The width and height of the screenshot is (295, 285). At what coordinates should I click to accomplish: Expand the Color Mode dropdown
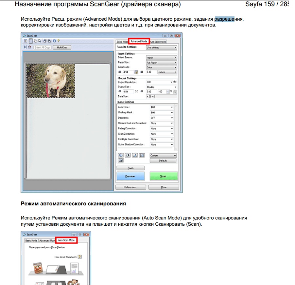click(161, 67)
